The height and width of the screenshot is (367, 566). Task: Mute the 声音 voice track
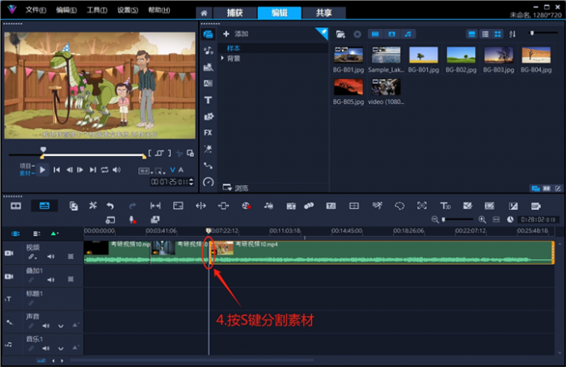46,325
